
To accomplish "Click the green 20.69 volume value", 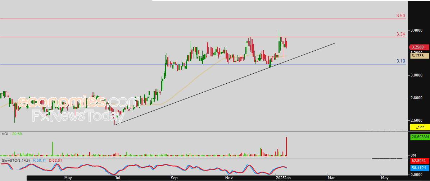I will [17, 134].
